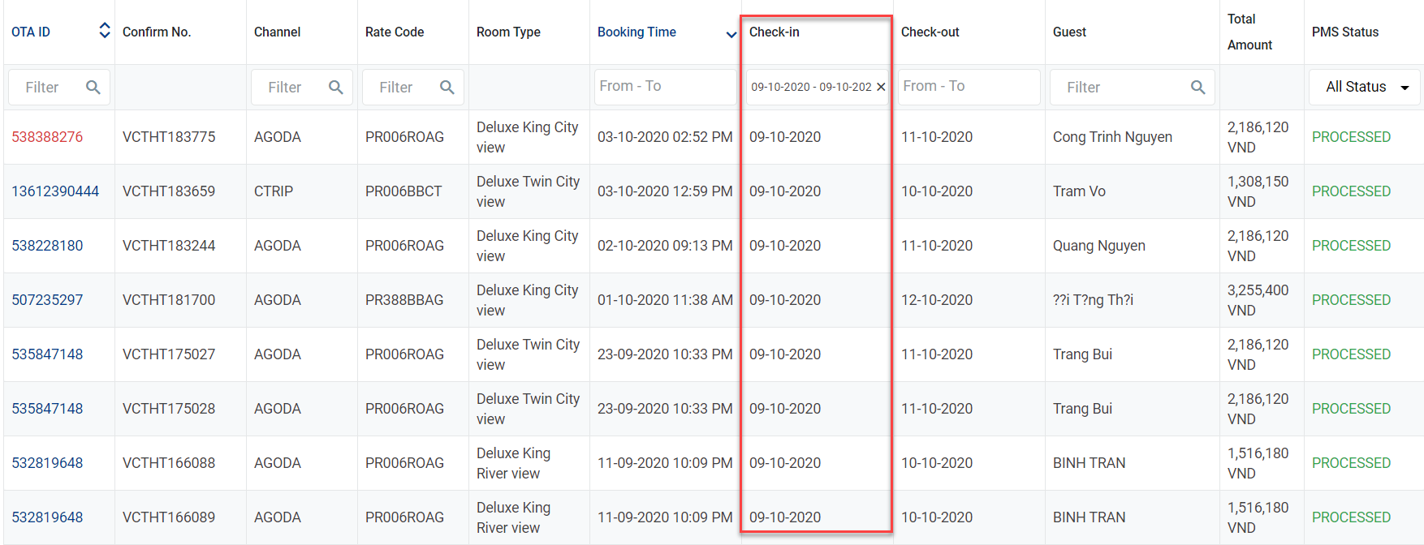1424x545 pixels.
Task: Open the All Status dropdown
Action: pyautogui.click(x=1366, y=87)
